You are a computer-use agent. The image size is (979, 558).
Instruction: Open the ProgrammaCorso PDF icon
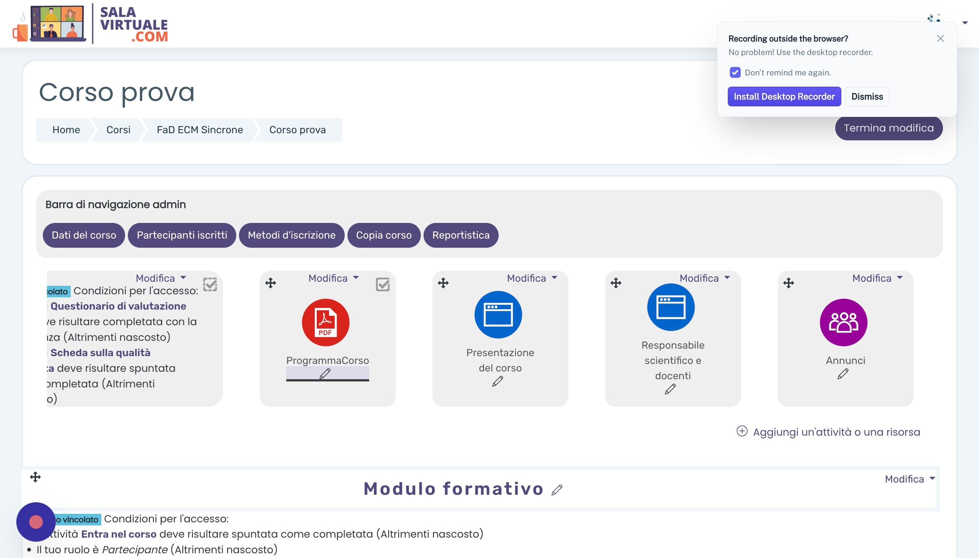point(325,322)
